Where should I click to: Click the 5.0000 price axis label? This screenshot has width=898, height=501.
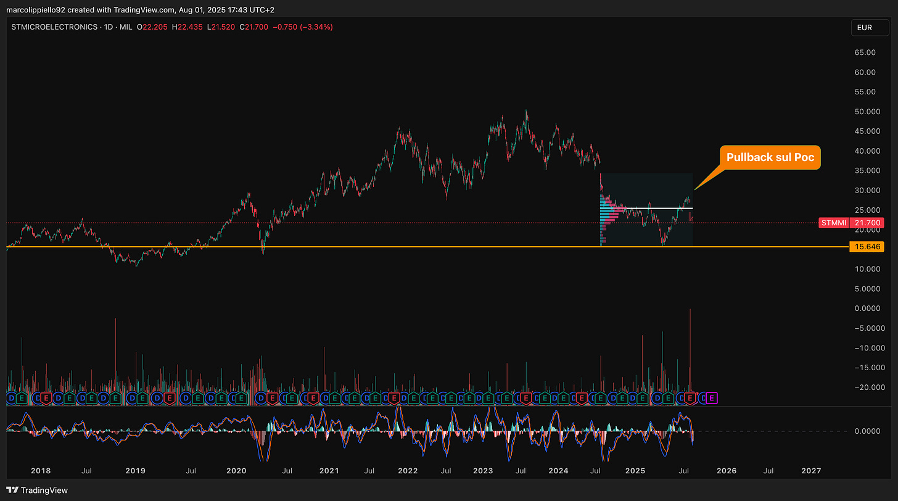coord(867,289)
